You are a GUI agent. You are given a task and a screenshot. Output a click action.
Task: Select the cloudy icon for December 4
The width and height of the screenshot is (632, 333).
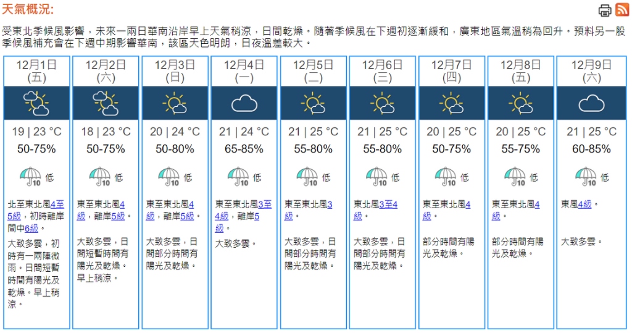coord(244,103)
